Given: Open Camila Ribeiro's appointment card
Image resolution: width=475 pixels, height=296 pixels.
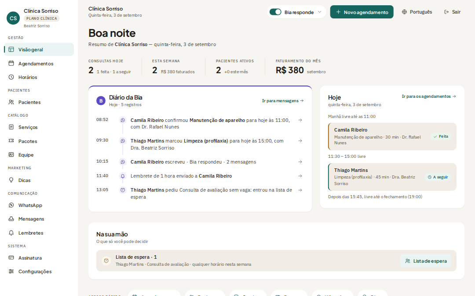Looking at the screenshot, I should pos(392,136).
